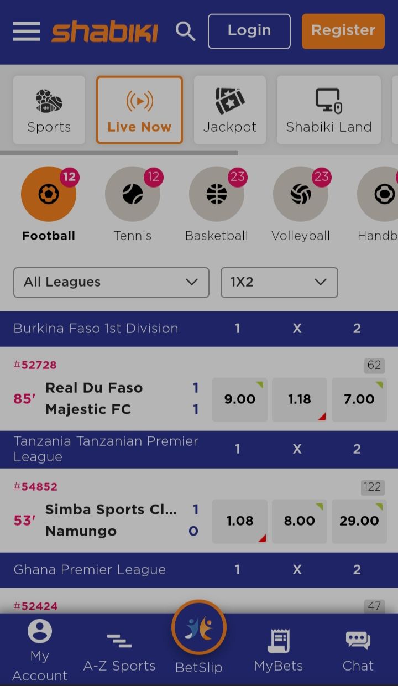Open the hamburger menu

pyautogui.click(x=27, y=31)
